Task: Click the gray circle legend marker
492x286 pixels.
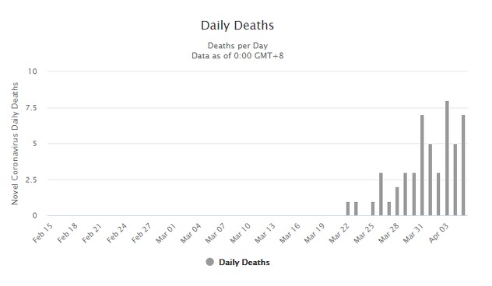Action: click(210, 262)
